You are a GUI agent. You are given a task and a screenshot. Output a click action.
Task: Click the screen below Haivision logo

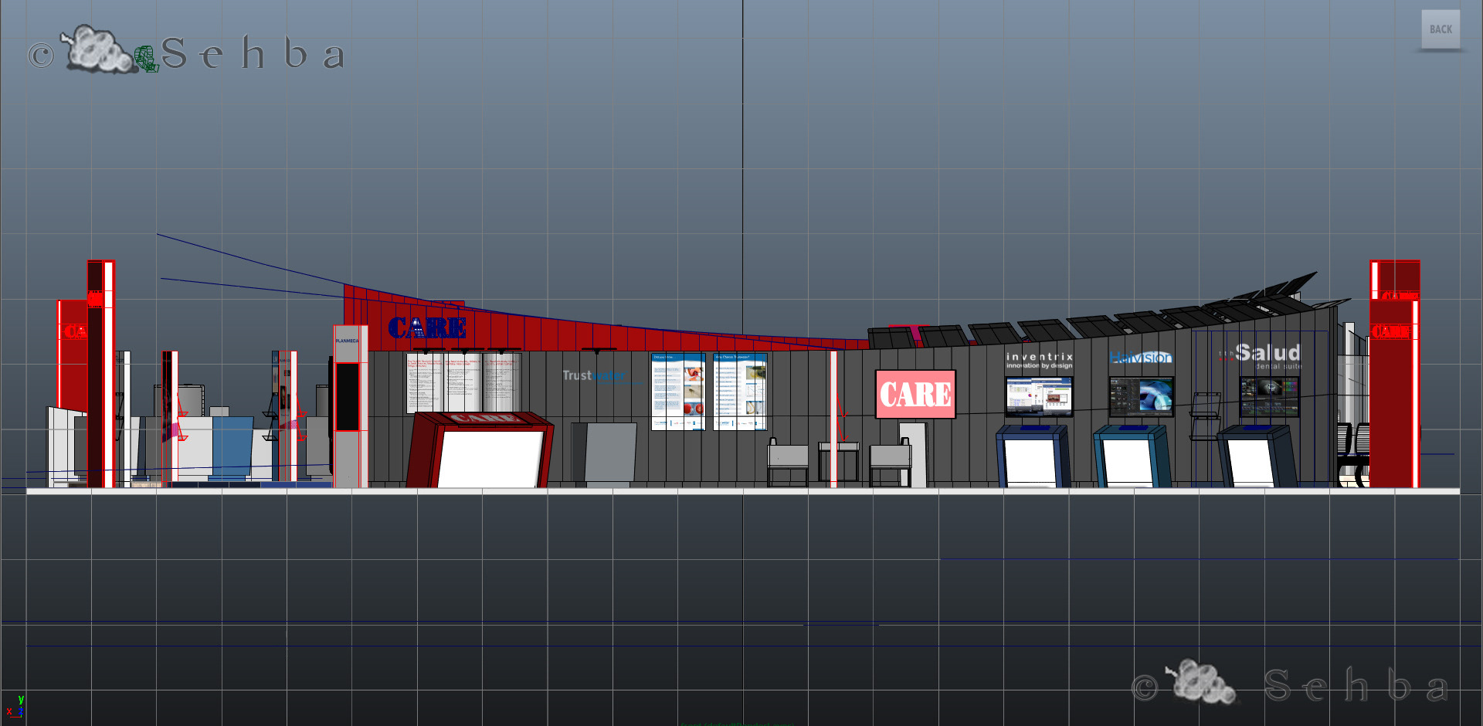click(x=1142, y=397)
